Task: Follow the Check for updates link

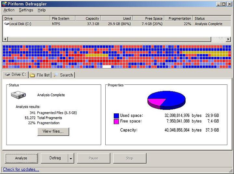Action: tap(21, 169)
